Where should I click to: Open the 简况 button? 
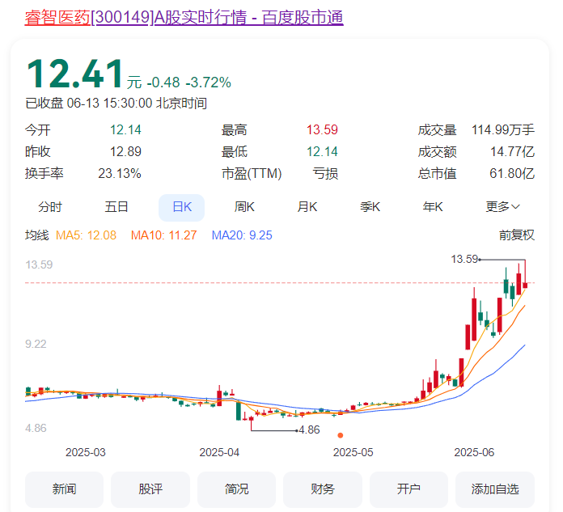pyautogui.click(x=236, y=489)
